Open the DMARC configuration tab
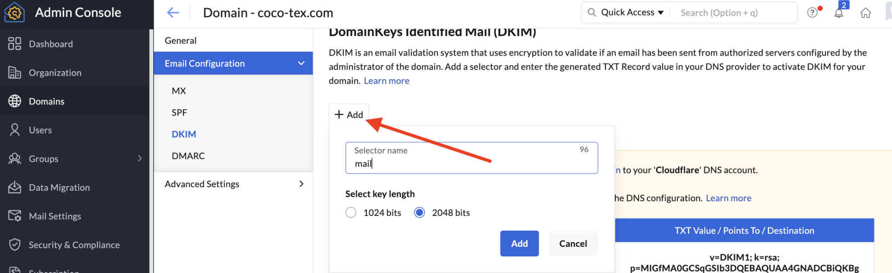 [x=188, y=155]
